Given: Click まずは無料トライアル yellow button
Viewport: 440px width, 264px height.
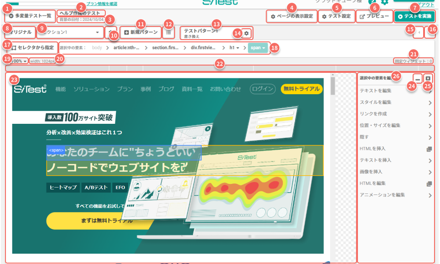Looking at the screenshot, I should (101, 221).
